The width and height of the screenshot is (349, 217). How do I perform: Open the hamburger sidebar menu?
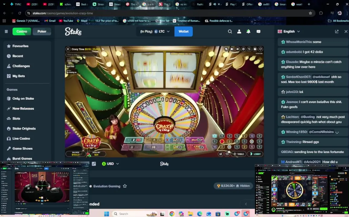click(6, 31)
